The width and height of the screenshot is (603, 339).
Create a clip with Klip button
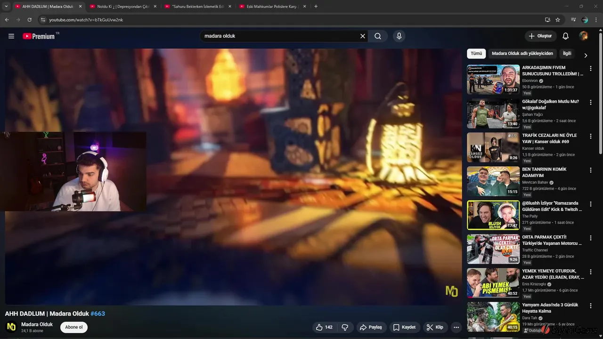(435, 327)
